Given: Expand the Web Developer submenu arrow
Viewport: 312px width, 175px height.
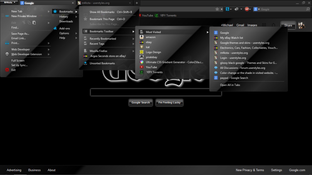Looking at the screenshot, I should click(x=49, y=50).
